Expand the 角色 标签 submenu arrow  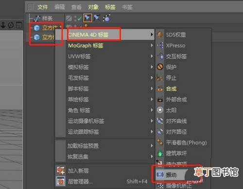[x=152, y=110]
